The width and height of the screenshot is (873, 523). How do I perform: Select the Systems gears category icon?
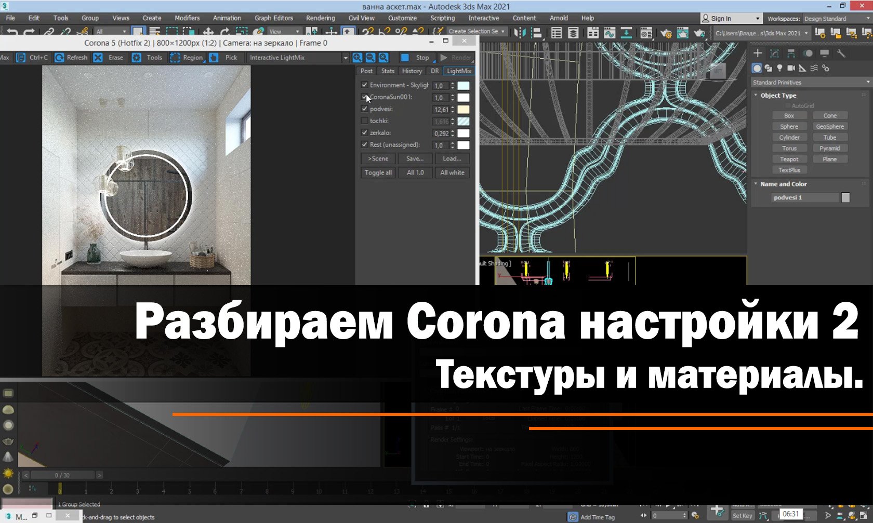[x=825, y=68]
